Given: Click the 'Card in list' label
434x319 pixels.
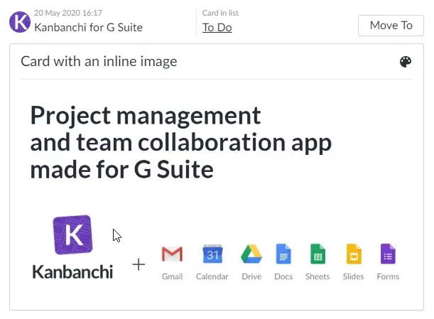Looking at the screenshot, I should (x=220, y=13).
